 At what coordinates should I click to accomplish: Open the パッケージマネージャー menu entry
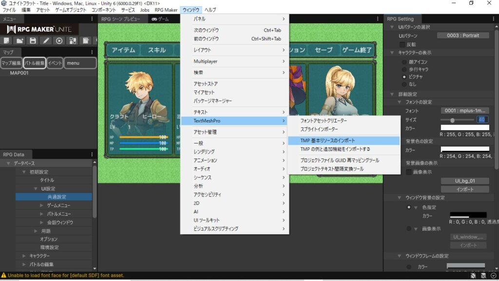[x=235, y=101]
